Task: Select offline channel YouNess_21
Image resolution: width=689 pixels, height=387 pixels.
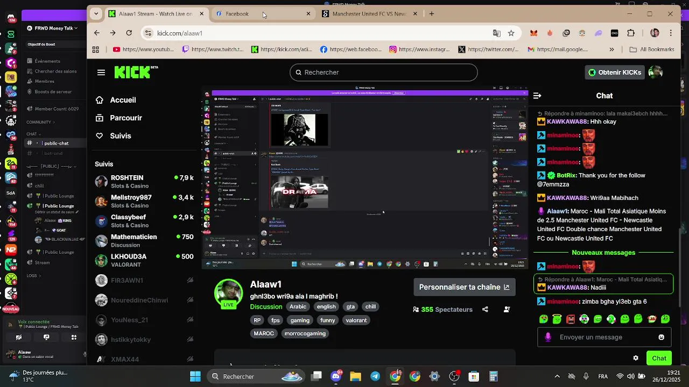Action: 144,320
